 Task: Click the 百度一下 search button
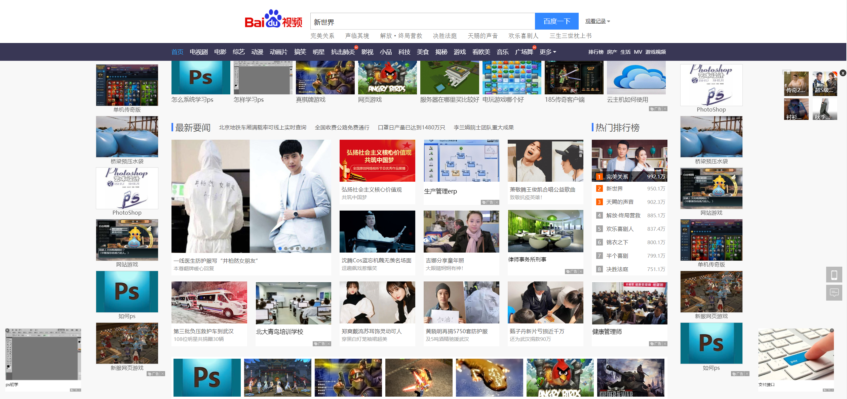pyautogui.click(x=556, y=21)
